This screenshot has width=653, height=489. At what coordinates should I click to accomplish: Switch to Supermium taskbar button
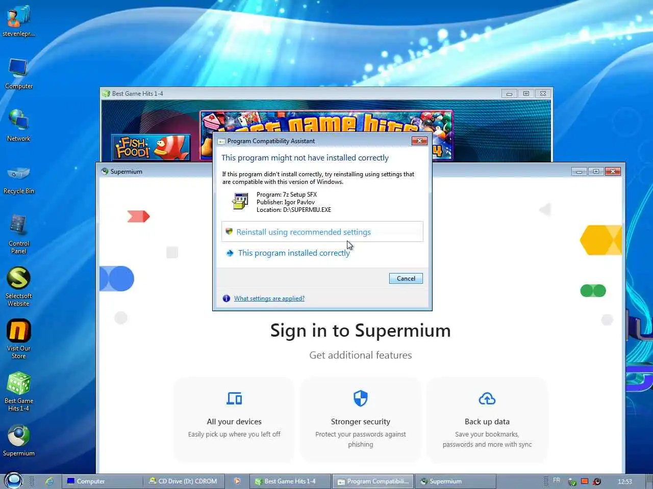pos(456,481)
